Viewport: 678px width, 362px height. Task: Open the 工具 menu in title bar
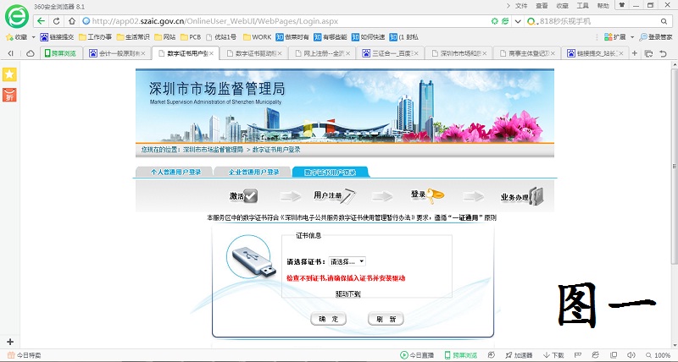(x=583, y=5)
